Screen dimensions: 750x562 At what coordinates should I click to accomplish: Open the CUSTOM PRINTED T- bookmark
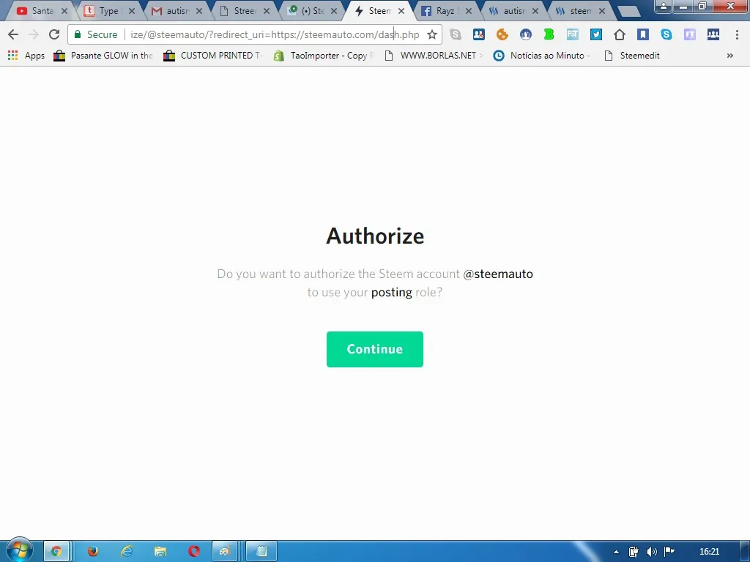pos(213,56)
